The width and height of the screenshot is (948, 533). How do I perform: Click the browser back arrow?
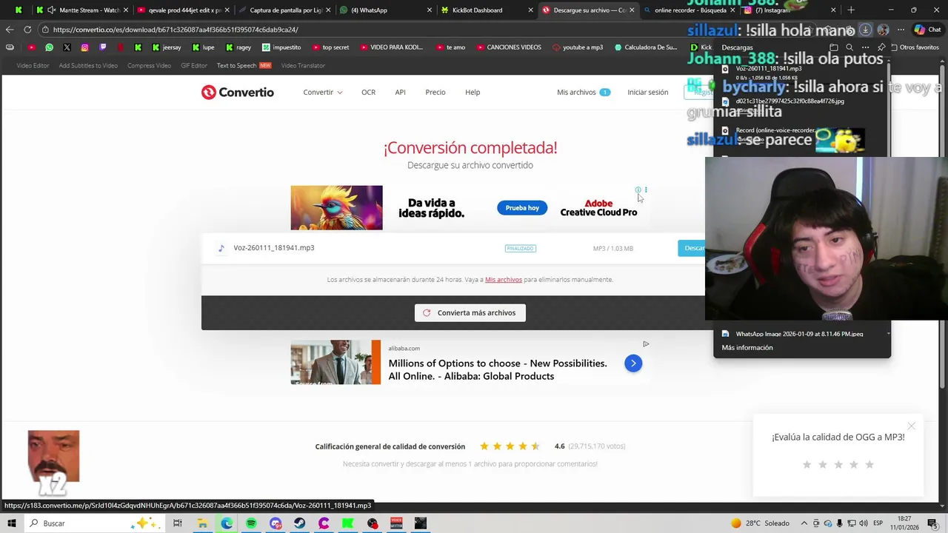coord(9,30)
